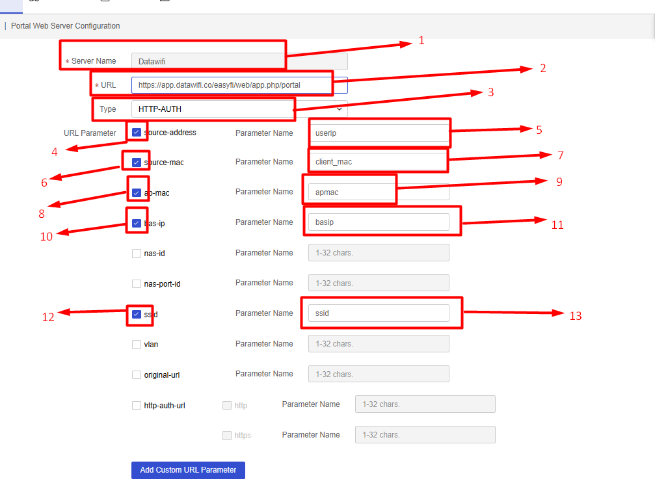Toggle the ap-mac checkbox
The image size is (655, 485).
136,193
